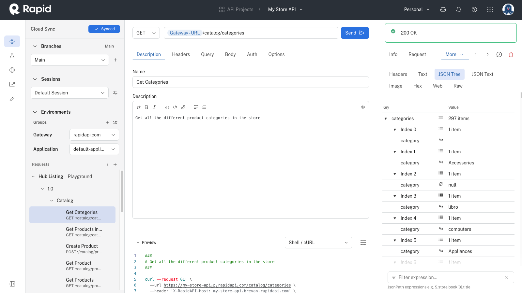522x293 pixels.
Task: Open the help question mark icon
Action: point(474,9)
